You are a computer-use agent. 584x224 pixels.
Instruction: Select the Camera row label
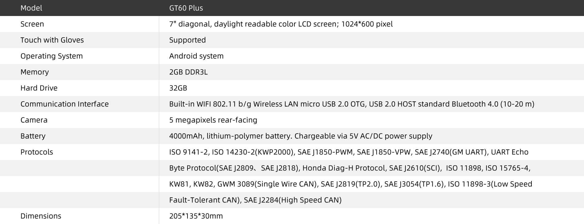click(34, 120)
